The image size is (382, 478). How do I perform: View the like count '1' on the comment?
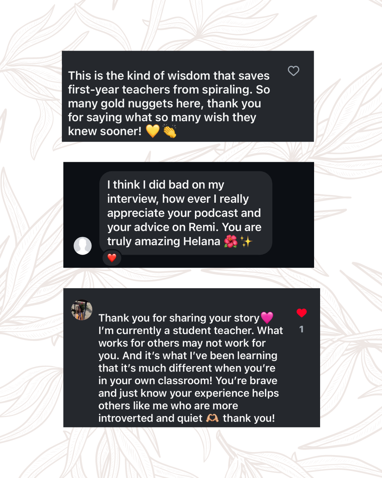(x=301, y=329)
